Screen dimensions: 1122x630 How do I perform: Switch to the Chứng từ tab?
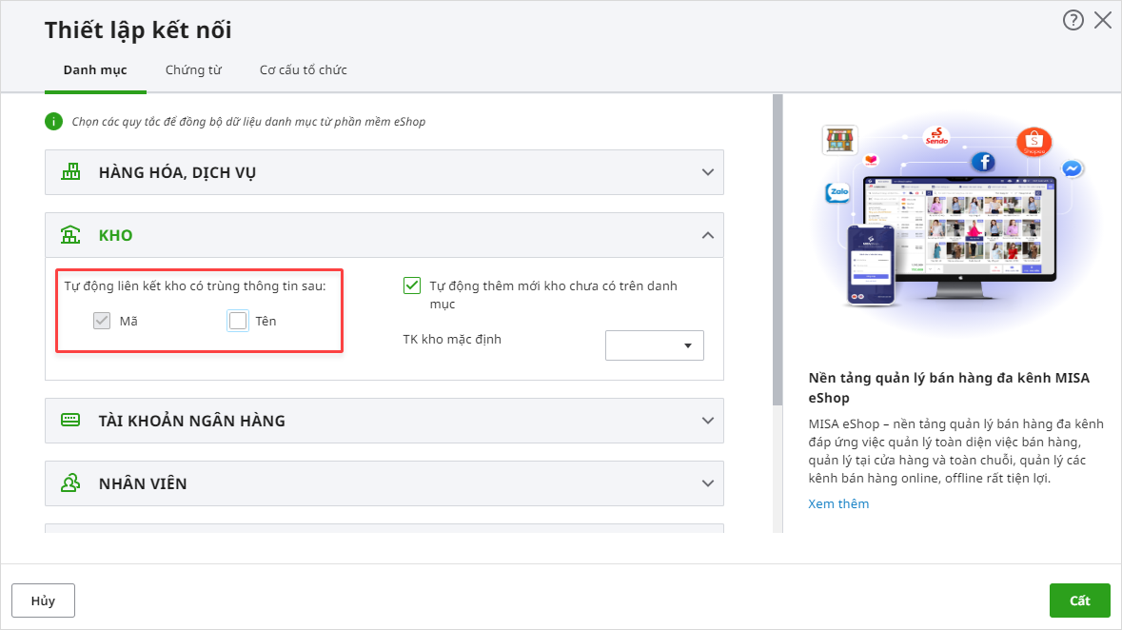pos(193,70)
